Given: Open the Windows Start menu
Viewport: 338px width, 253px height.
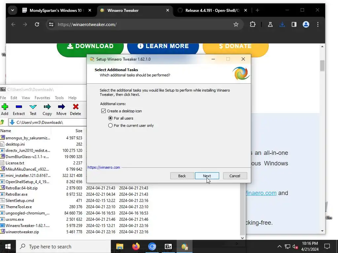Looking at the screenshot, I should coord(8,246).
